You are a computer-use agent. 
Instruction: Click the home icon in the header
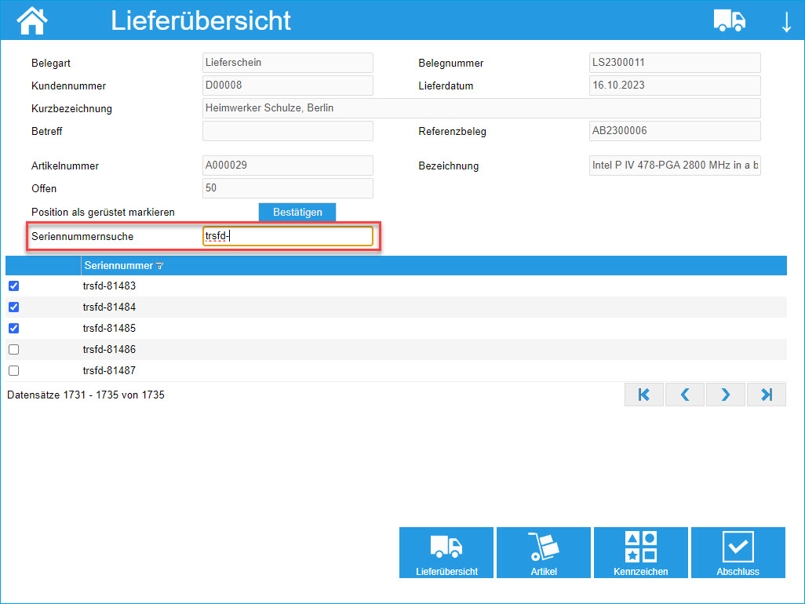(31, 20)
